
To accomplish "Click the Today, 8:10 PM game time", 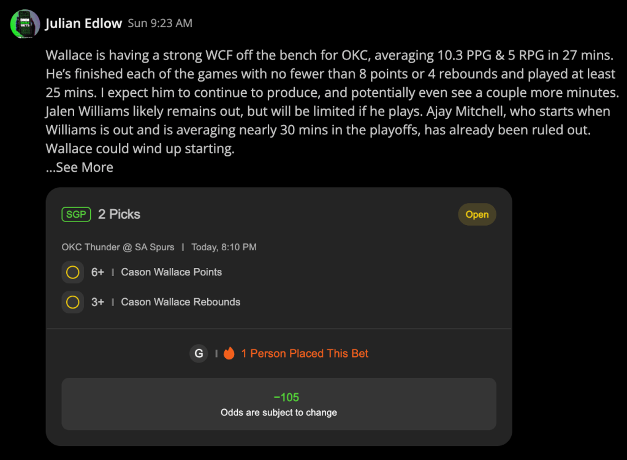I will pos(224,247).
